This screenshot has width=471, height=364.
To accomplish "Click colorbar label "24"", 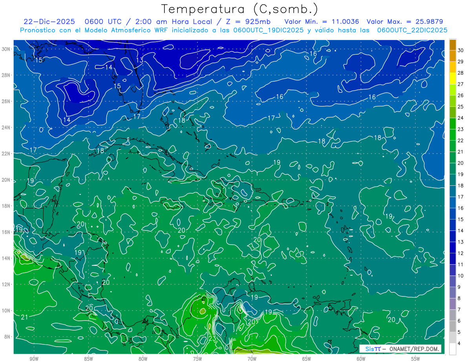I will point(461,118).
